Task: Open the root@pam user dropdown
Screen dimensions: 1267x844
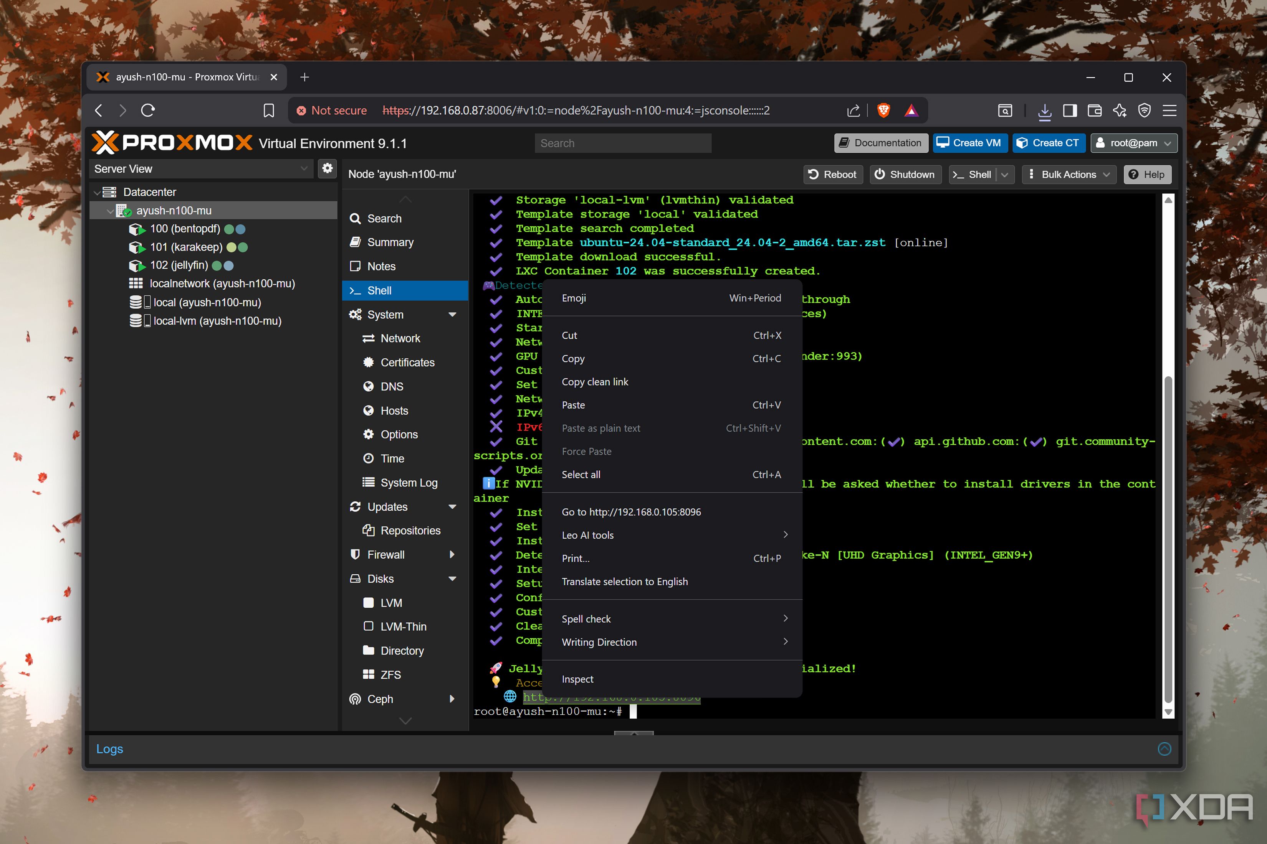Action: 1134,143
